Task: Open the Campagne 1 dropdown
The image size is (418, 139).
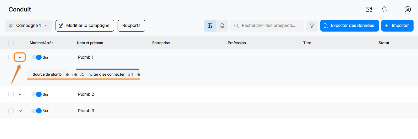Action: [29, 26]
